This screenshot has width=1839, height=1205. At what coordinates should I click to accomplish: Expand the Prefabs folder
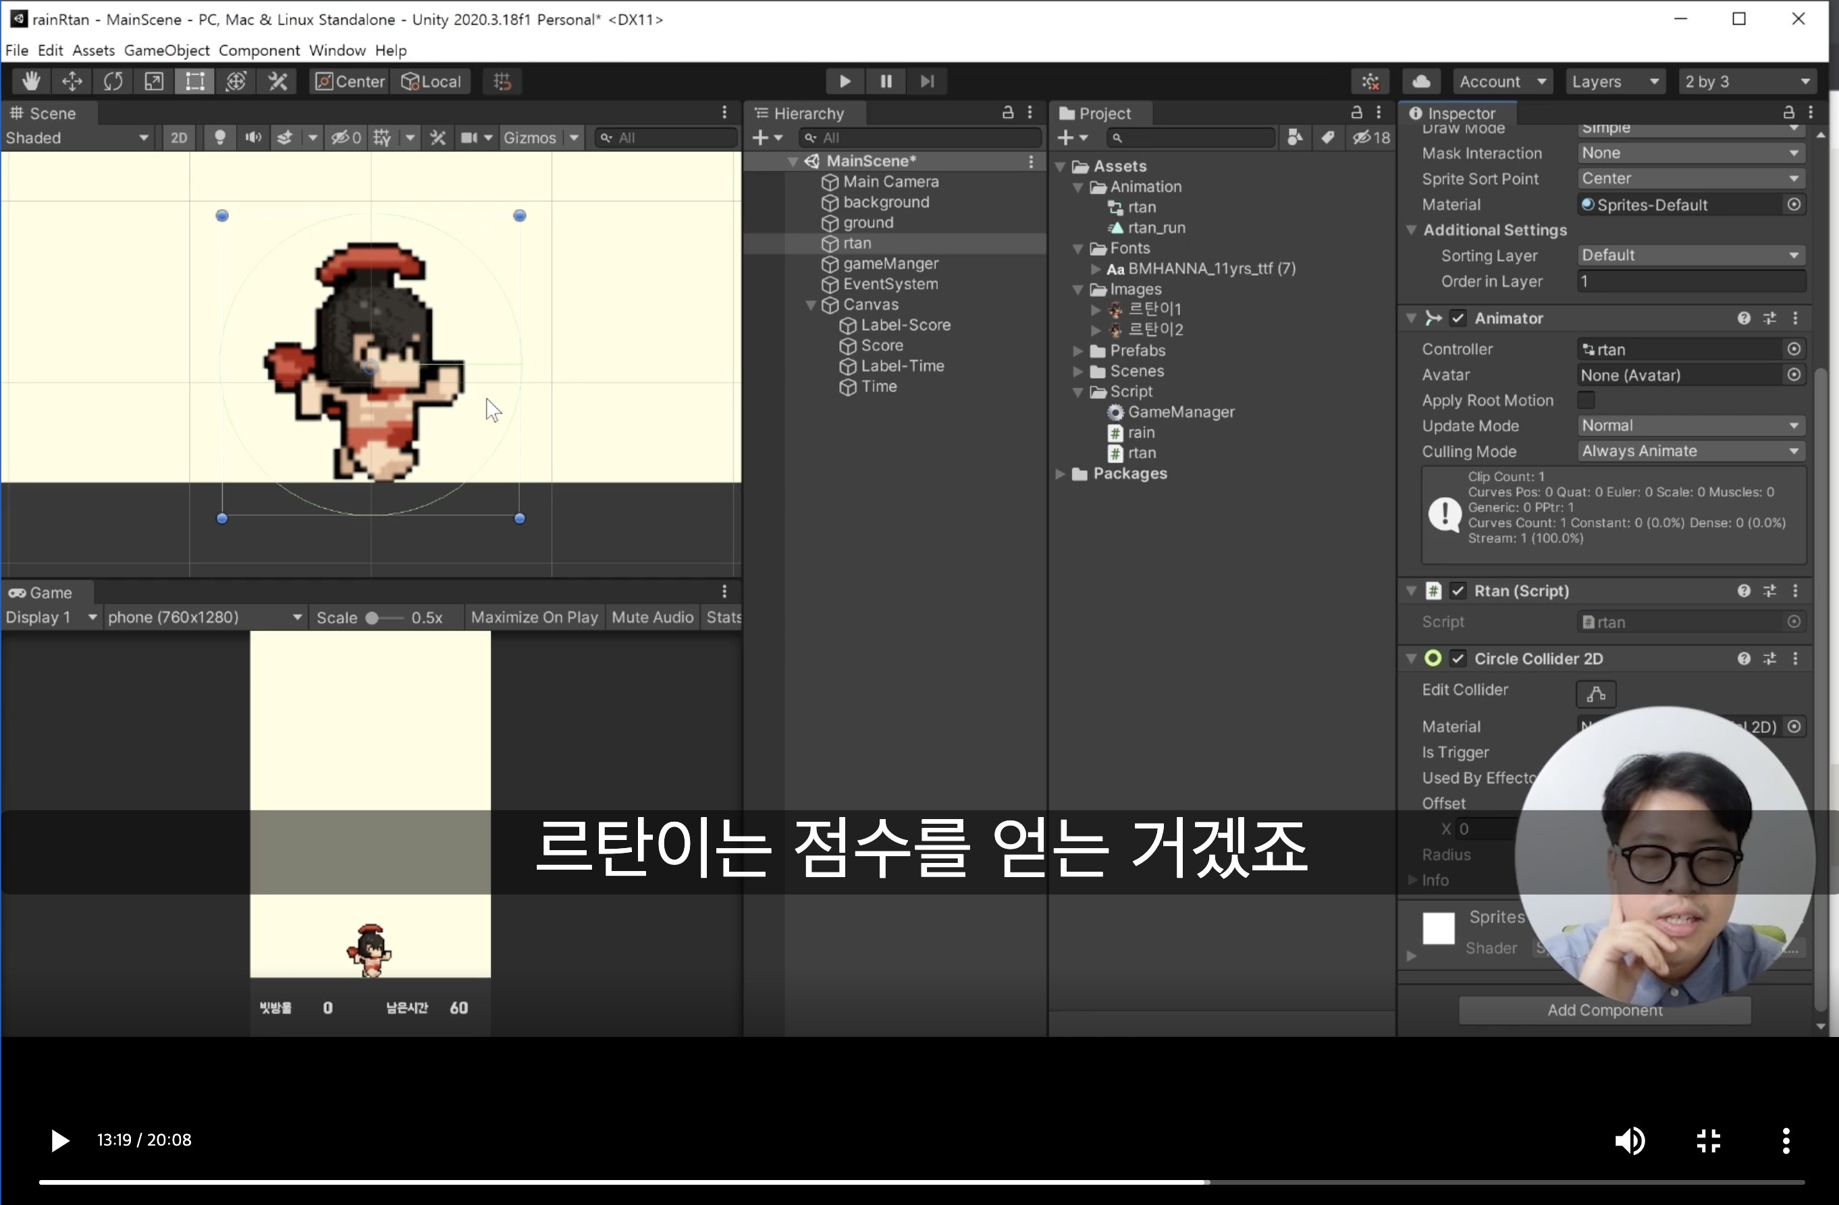click(x=1079, y=351)
